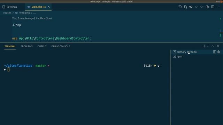The width and height of the screenshot is (223, 125).
Task: Click the compare changes icon in toolbar
Action: [x=185, y=7]
